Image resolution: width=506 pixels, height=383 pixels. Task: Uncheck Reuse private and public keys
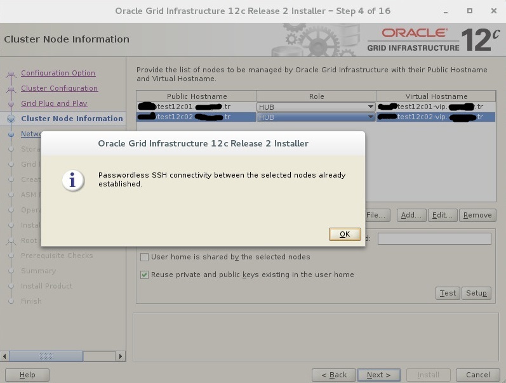(x=144, y=275)
